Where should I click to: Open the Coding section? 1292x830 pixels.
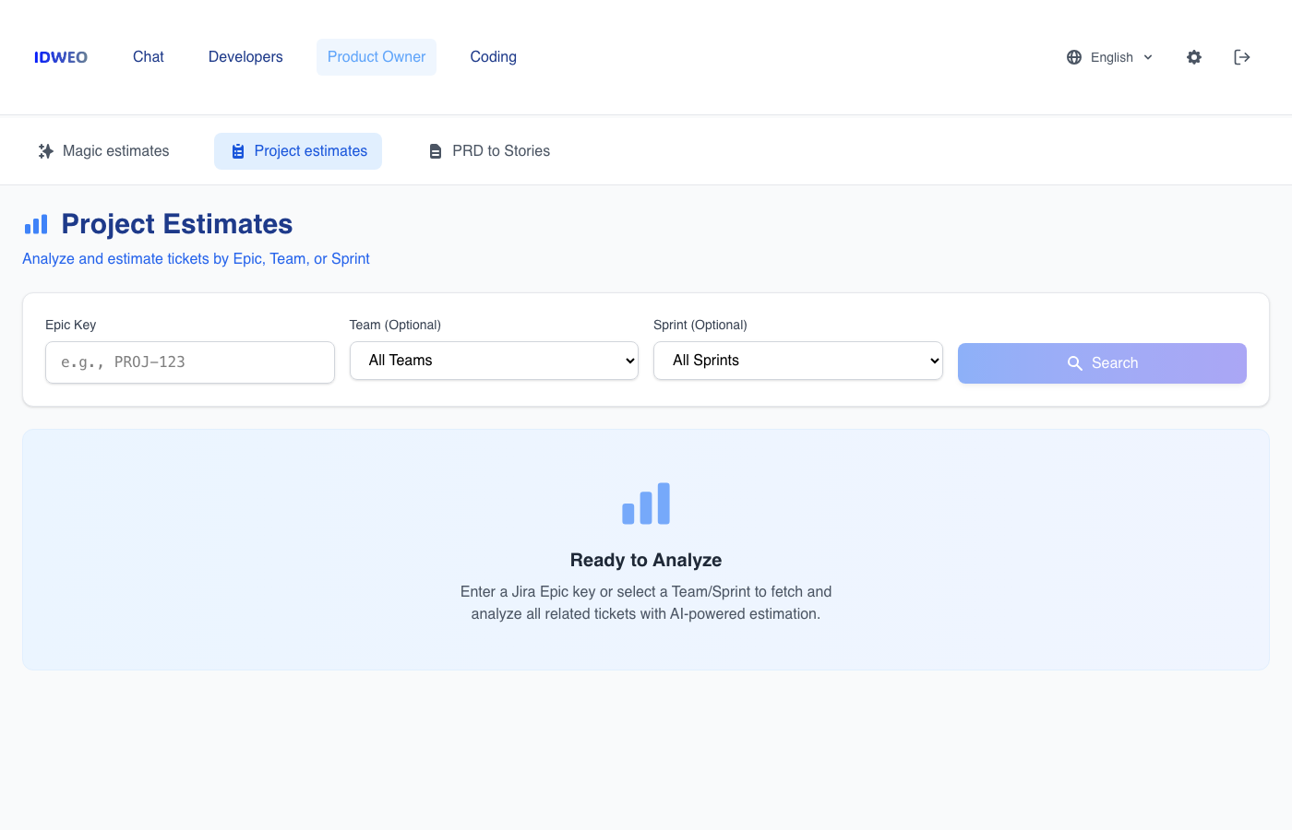493,56
